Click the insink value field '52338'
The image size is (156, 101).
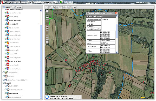(x=96, y=21)
